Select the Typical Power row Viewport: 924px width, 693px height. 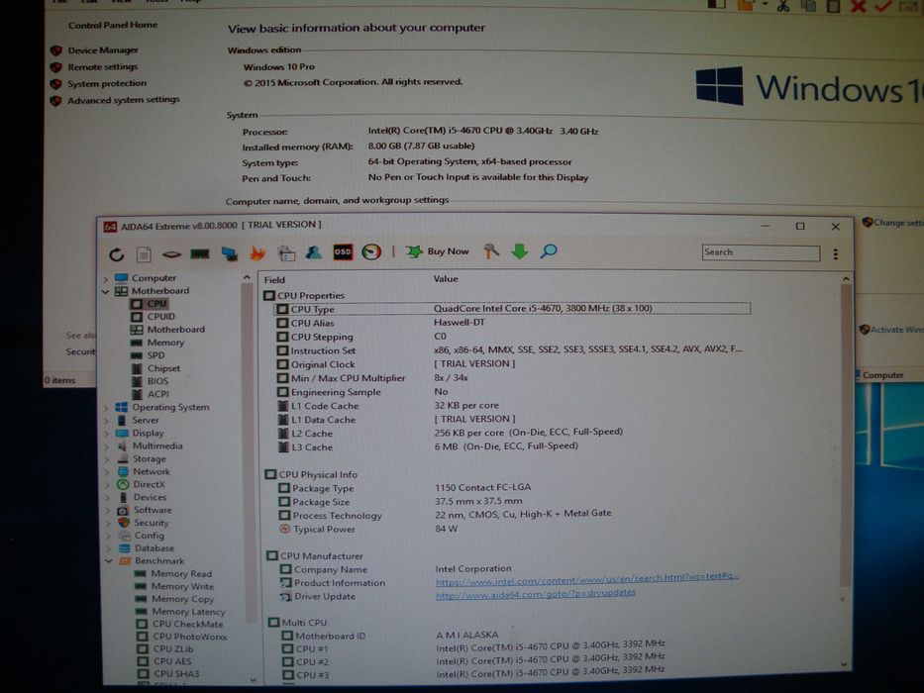(368, 530)
